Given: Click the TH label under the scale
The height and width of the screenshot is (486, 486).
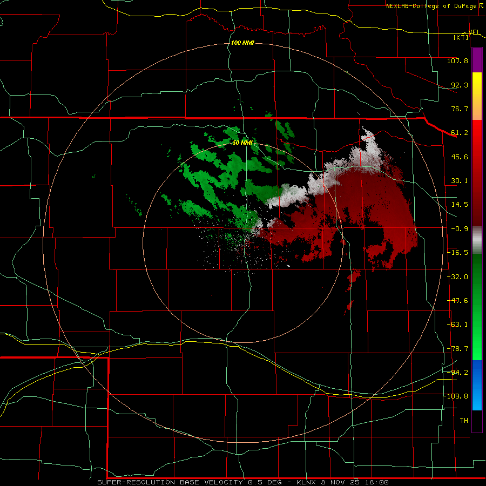Looking at the screenshot, I should tap(464, 421).
